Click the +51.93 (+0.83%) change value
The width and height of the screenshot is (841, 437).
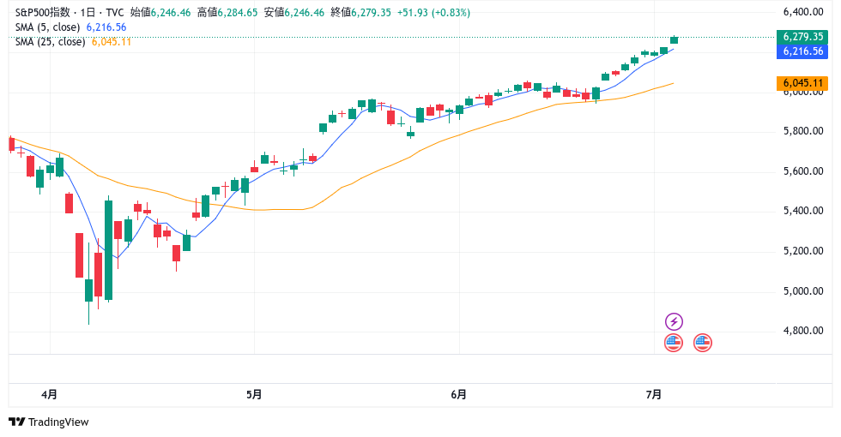[433, 12]
